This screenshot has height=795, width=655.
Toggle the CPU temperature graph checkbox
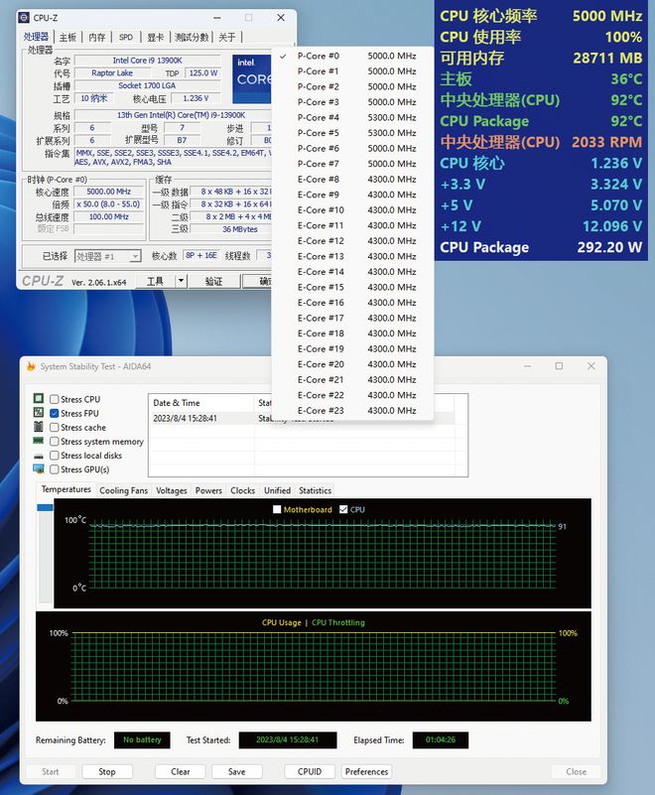(x=343, y=509)
